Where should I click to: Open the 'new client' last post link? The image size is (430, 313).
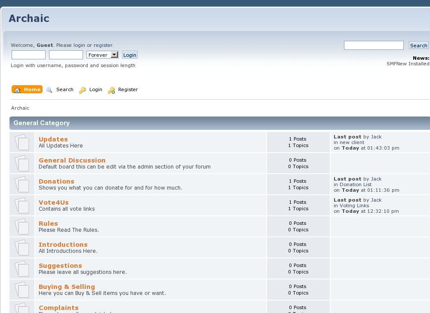coord(352,142)
